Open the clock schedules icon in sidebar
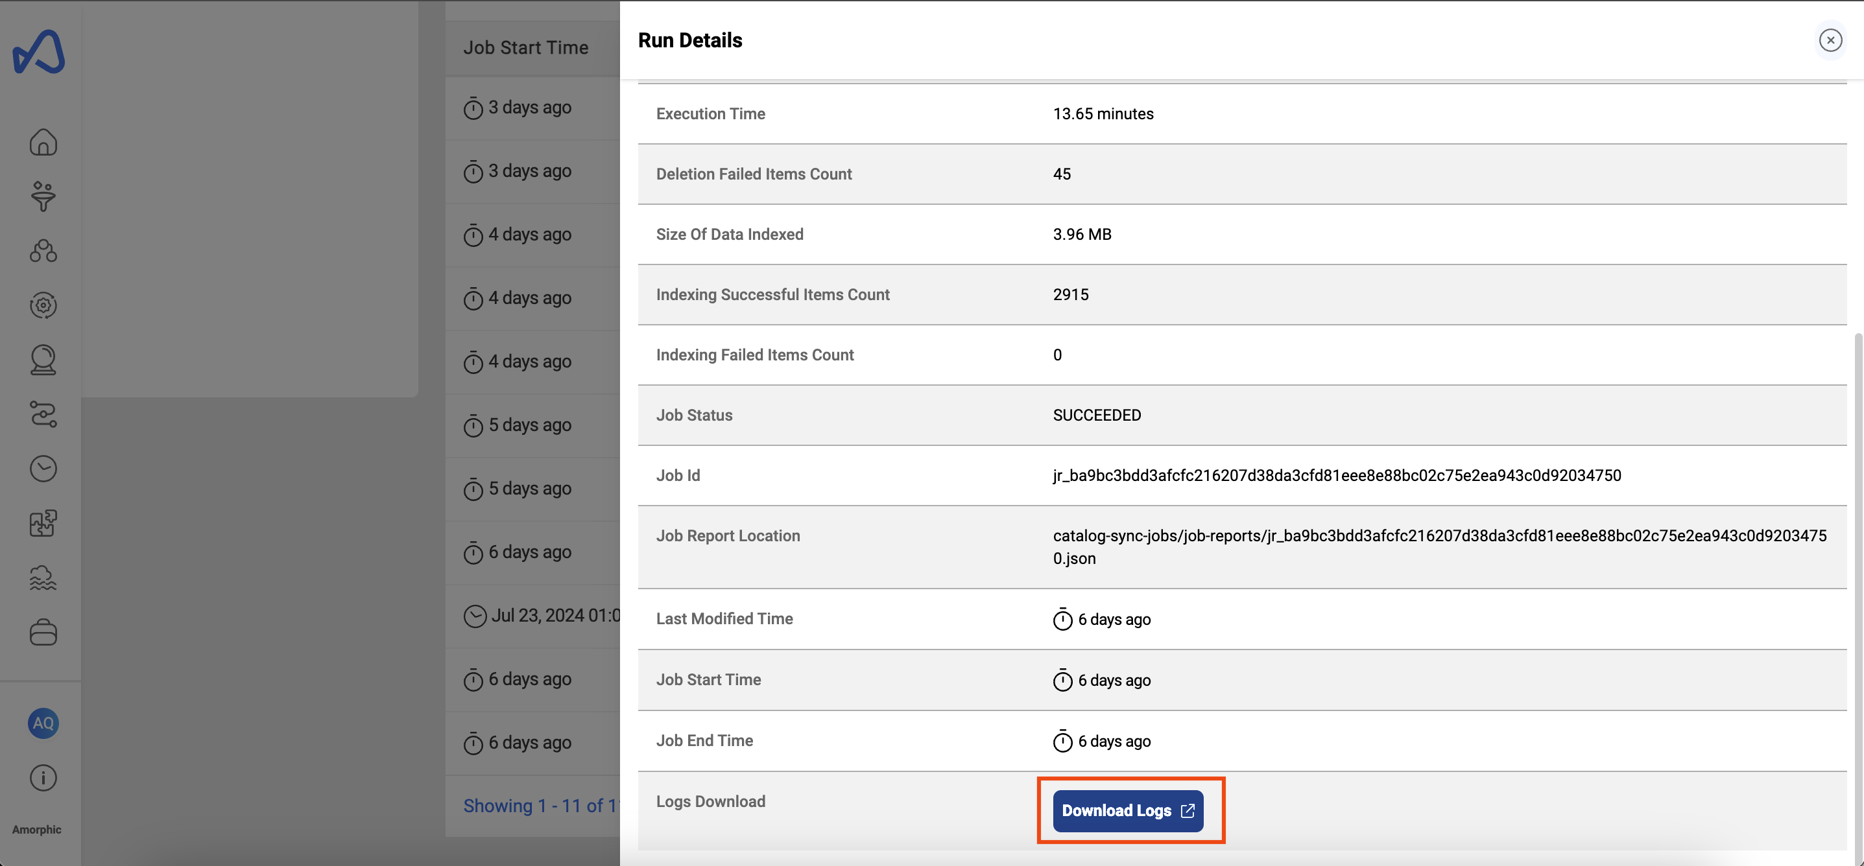1864x866 pixels. pyautogui.click(x=43, y=468)
